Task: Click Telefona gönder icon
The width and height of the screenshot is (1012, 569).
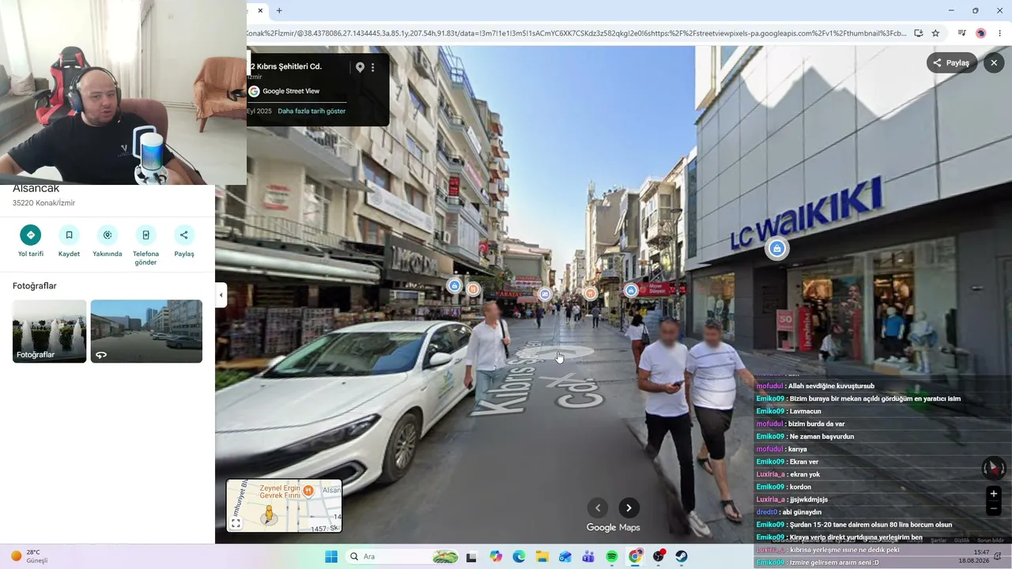Action: 145,235
